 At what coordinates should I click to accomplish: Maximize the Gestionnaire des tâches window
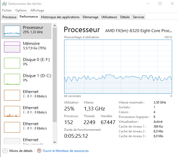click(x=160, y=4)
